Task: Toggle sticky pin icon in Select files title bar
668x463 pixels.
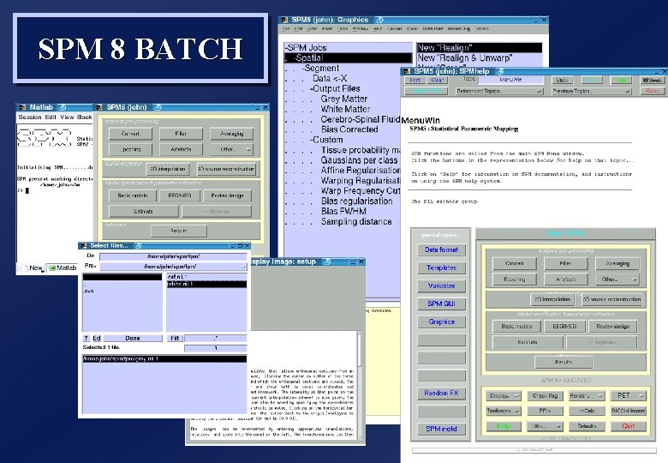Action: [x=138, y=245]
